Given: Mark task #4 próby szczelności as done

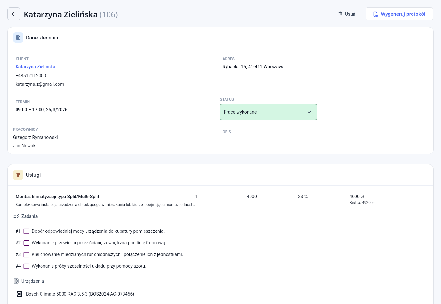Looking at the screenshot, I should point(27,266).
